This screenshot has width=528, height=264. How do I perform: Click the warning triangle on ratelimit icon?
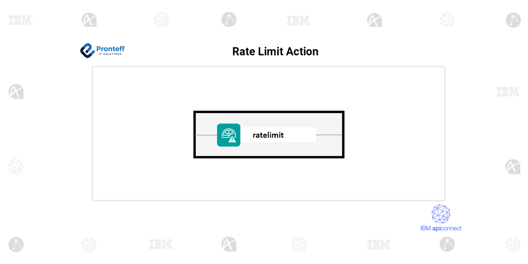pyautogui.click(x=232, y=139)
